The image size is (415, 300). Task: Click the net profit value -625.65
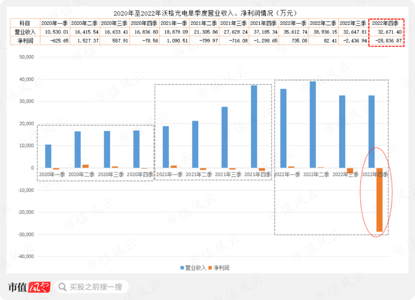click(60, 41)
